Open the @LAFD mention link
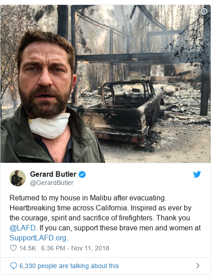The height and width of the screenshot is (279, 211). (23, 228)
